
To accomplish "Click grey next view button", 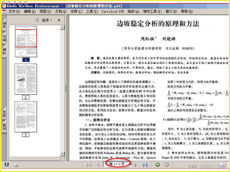I will pos(167,165).
